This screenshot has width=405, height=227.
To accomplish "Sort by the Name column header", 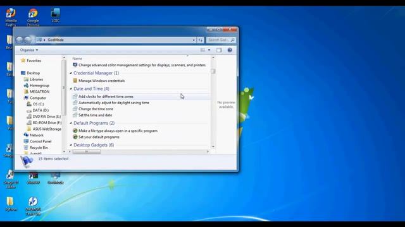I will pos(77,59).
